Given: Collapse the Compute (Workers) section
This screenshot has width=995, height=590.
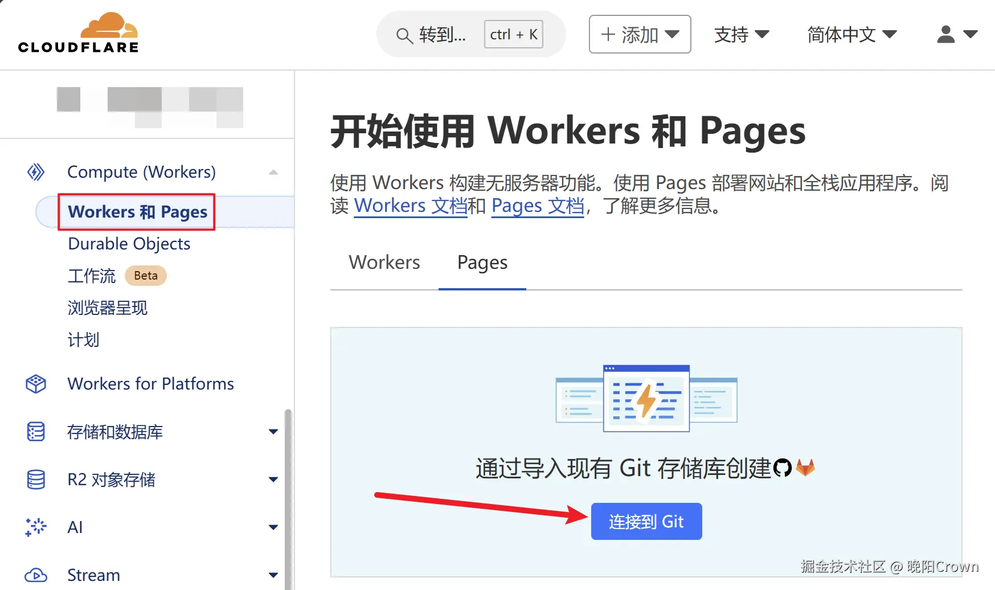Looking at the screenshot, I should coord(273,172).
